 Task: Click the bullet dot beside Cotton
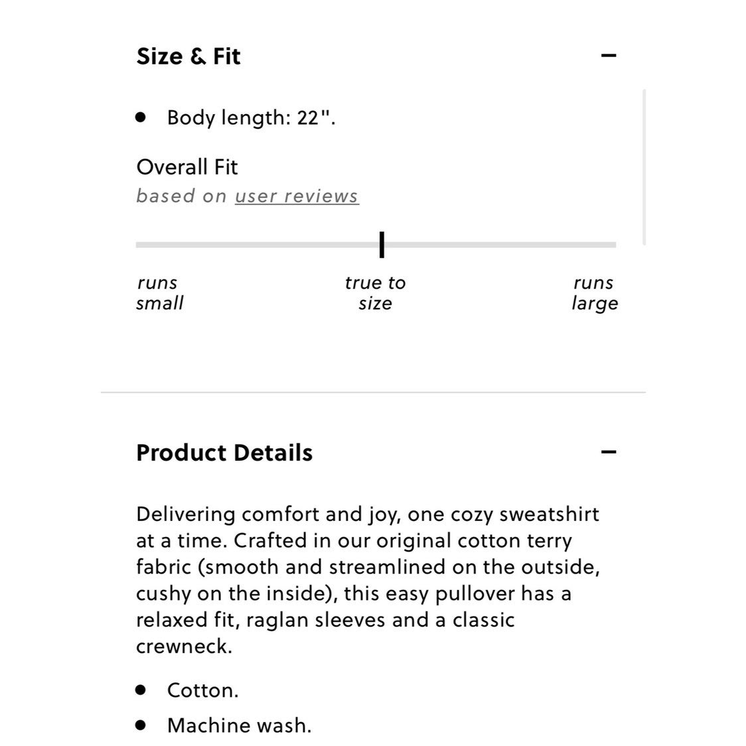(140, 690)
